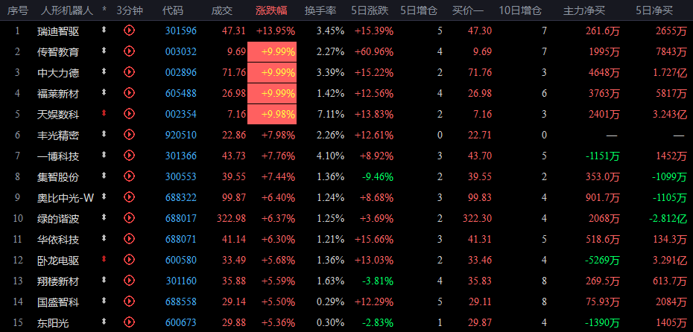Click the 买价一 column header

(468, 10)
